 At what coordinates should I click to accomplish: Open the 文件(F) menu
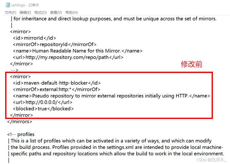[10, 13]
